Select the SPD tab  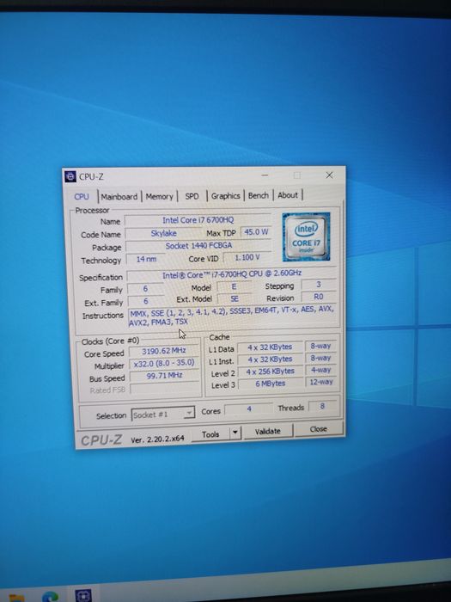192,196
